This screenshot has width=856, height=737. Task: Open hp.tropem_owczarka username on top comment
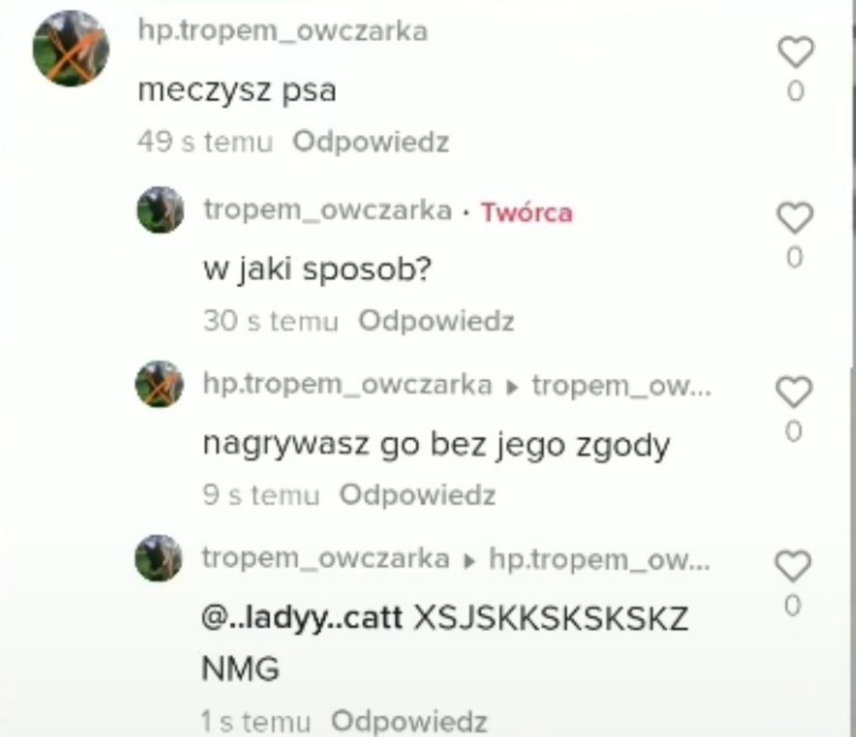coord(283,31)
